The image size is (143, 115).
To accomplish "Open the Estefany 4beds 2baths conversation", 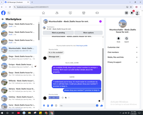I will pos(19,98).
